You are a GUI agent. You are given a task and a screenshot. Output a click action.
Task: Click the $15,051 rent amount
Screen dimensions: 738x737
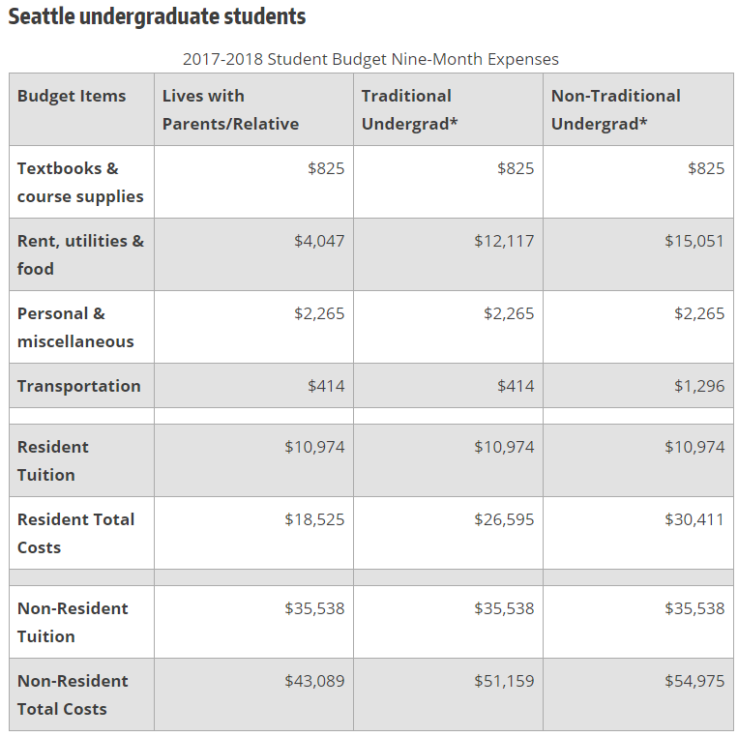coord(694,241)
